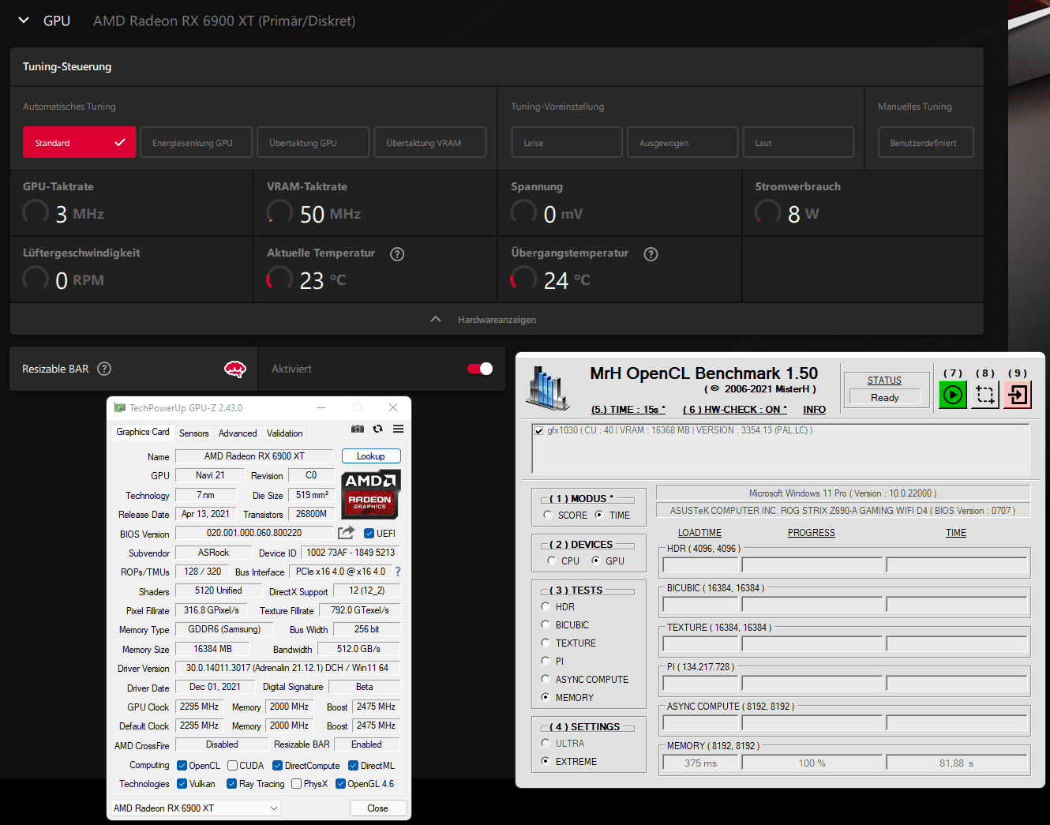Viewport: 1050px width, 825px height.
Task: Toggle the OpenCL checkbox
Action: [182, 766]
